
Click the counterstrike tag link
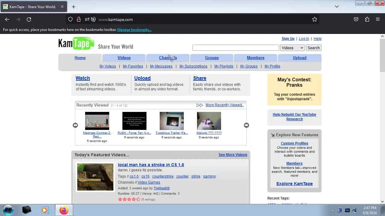pyautogui.click(x=163, y=176)
